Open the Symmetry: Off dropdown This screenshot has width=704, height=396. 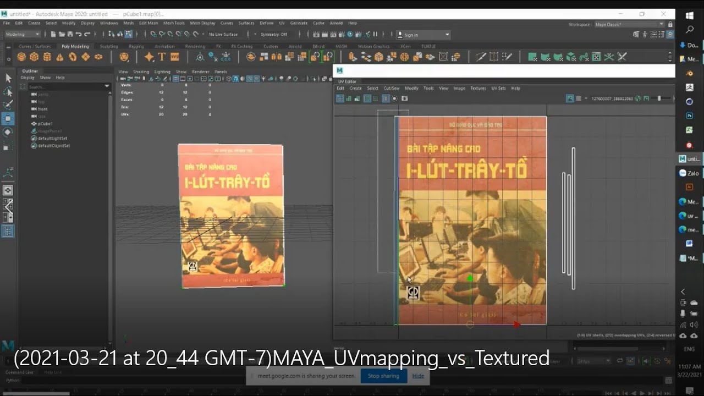coord(273,34)
